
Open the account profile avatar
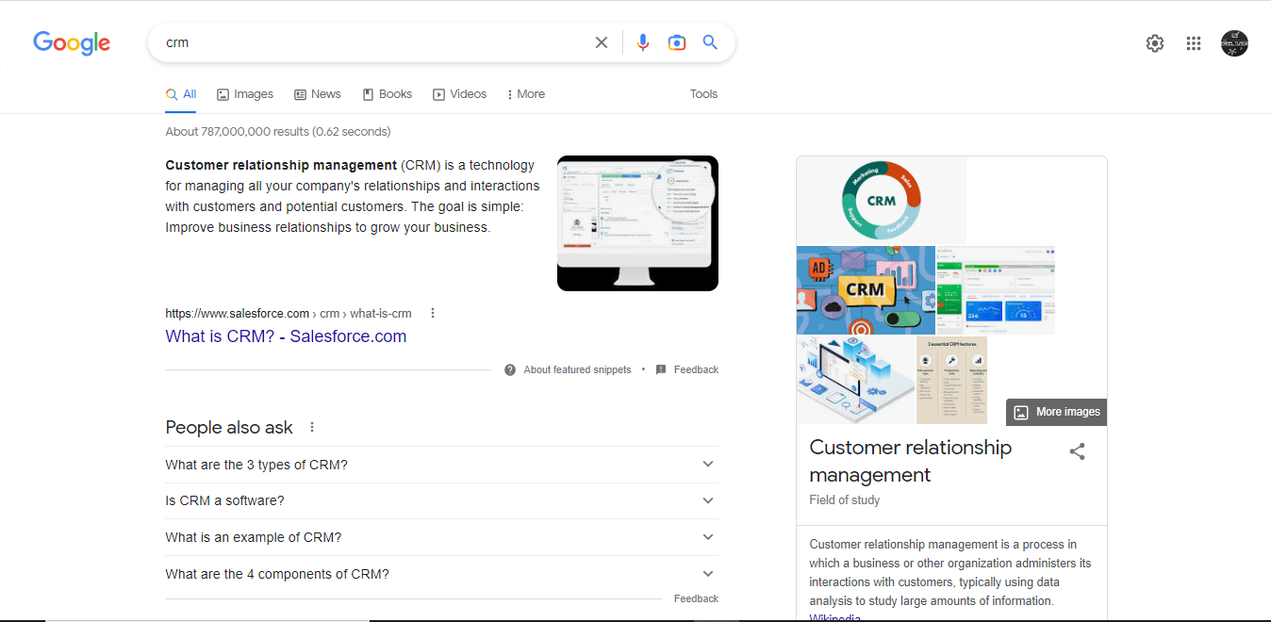[x=1234, y=43]
